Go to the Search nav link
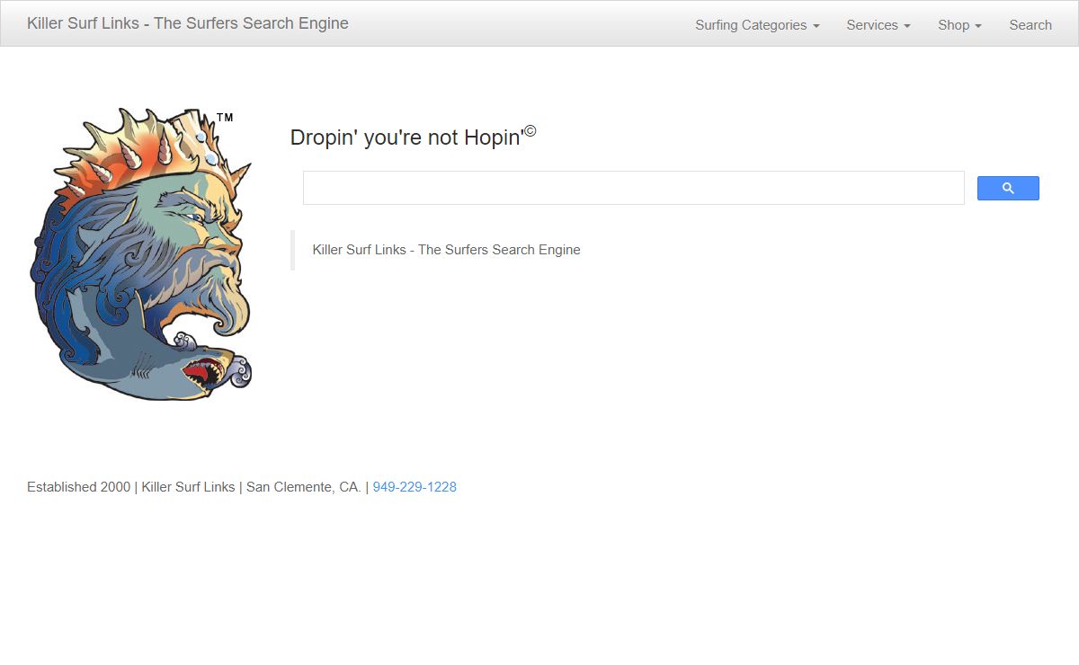The image size is (1079, 665). click(1030, 25)
